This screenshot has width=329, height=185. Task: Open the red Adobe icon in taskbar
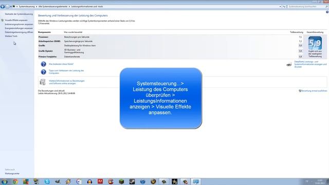click(100, 181)
